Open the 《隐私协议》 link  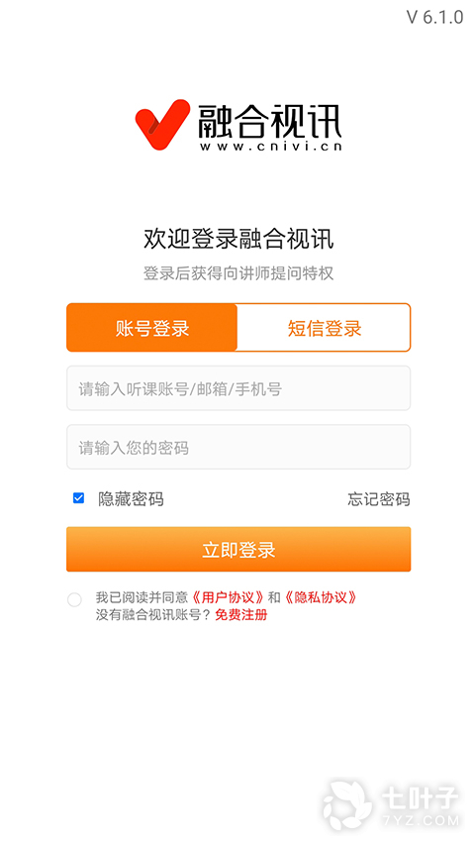pos(321,597)
